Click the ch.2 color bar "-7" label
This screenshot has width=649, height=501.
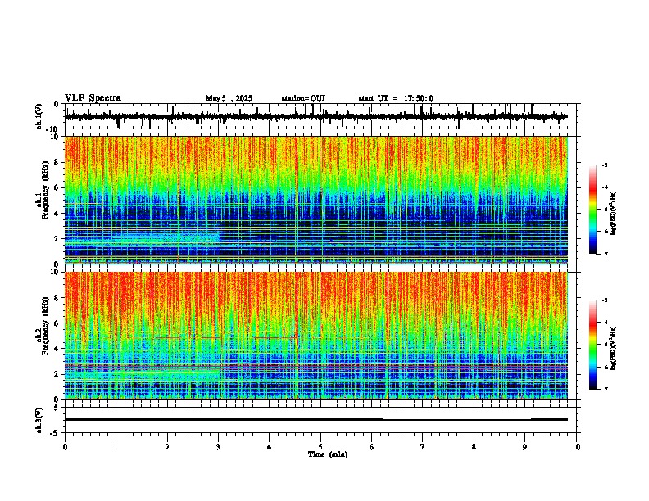[x=605, y=390]
